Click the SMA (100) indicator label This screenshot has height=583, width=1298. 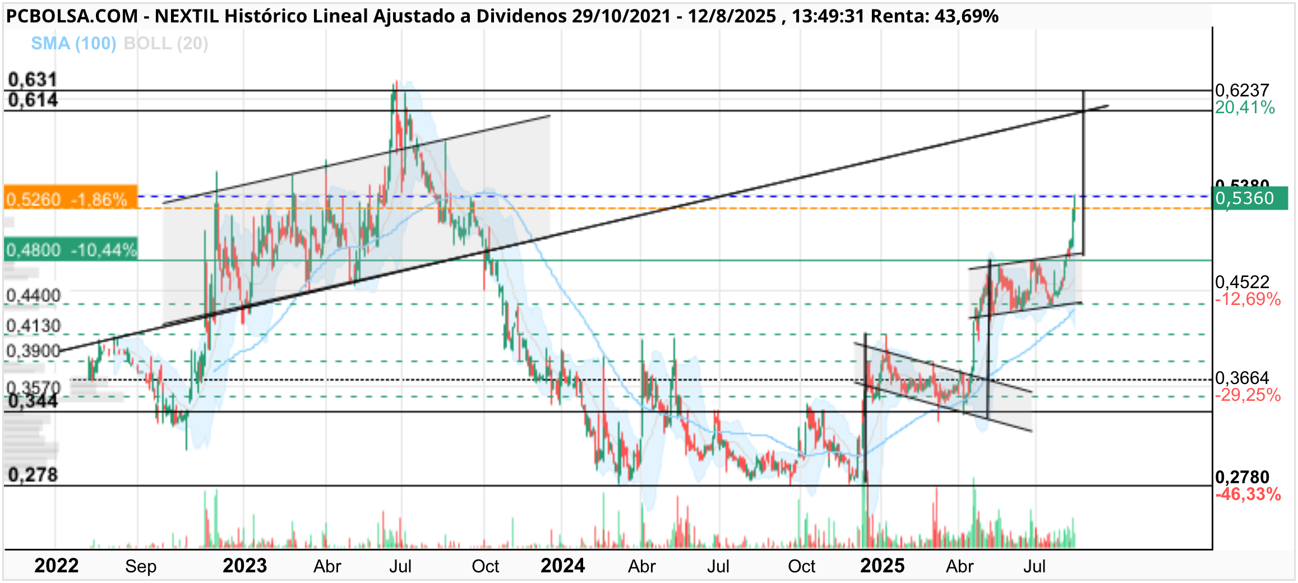click(73, 44)
